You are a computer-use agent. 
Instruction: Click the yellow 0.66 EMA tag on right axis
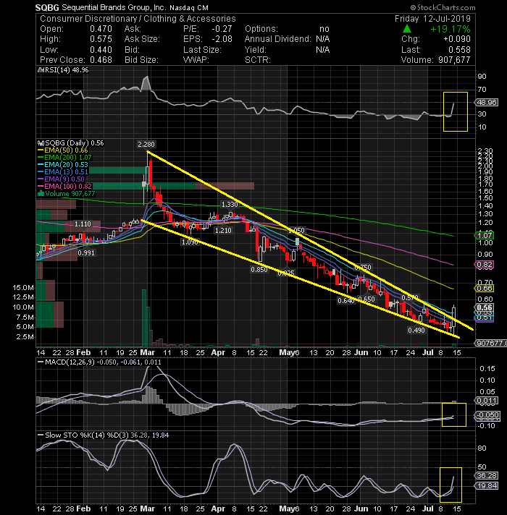[485, 288]
